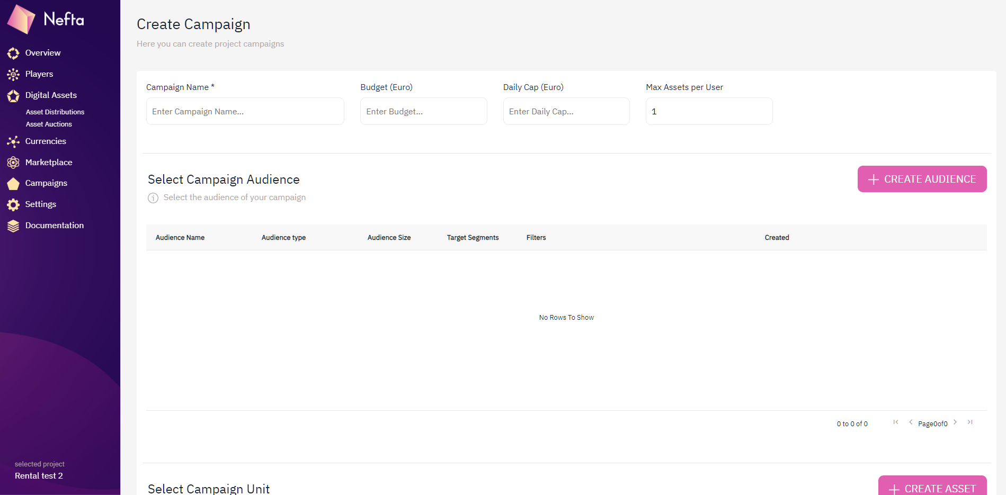Image resolution: width=1006 pixels, height=495 pixels.
Task: Go to previous page of audience table
Action: coord(911,422)
